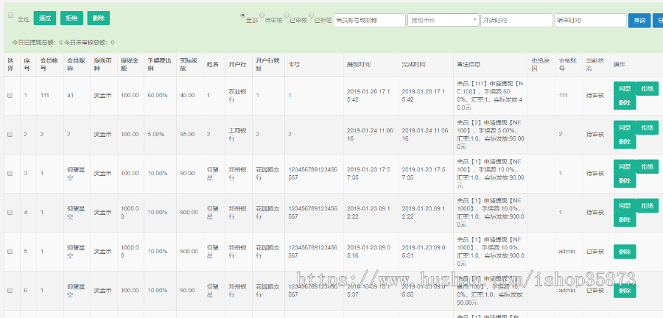Click the 开始时间 date field
This screenshot has width=663, height=318.
[516, 20]
